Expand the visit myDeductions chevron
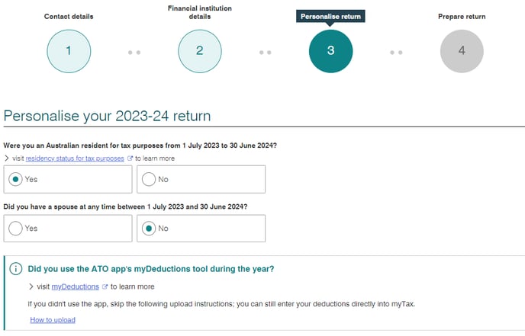The image size is (525, 336). [31, 286]
